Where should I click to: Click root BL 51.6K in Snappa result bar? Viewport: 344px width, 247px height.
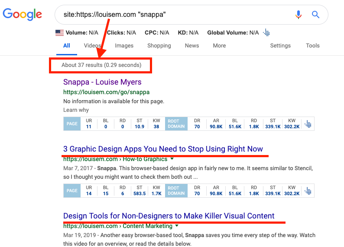point(235,127)
